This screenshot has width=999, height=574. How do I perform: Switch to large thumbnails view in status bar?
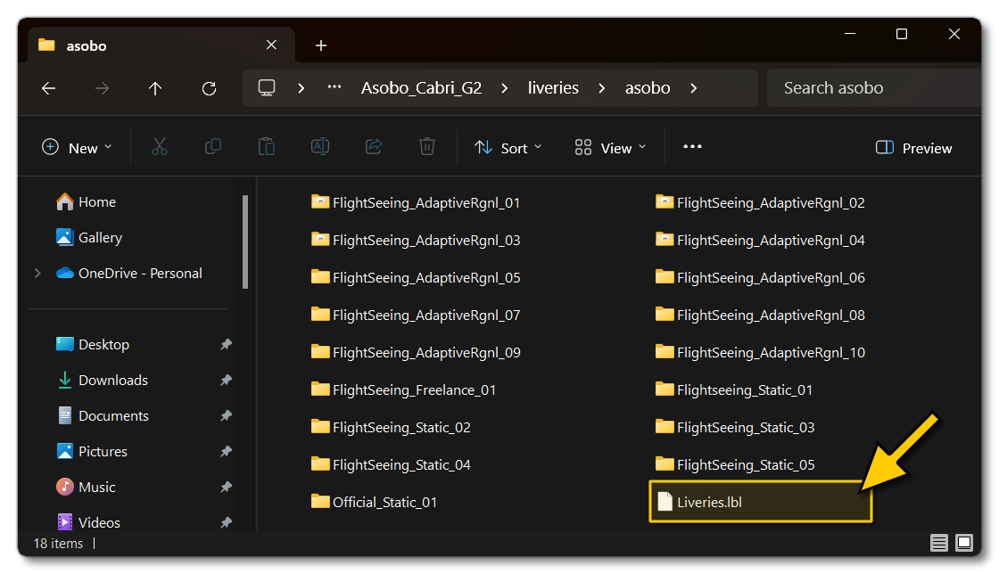(x=964, y=543)
